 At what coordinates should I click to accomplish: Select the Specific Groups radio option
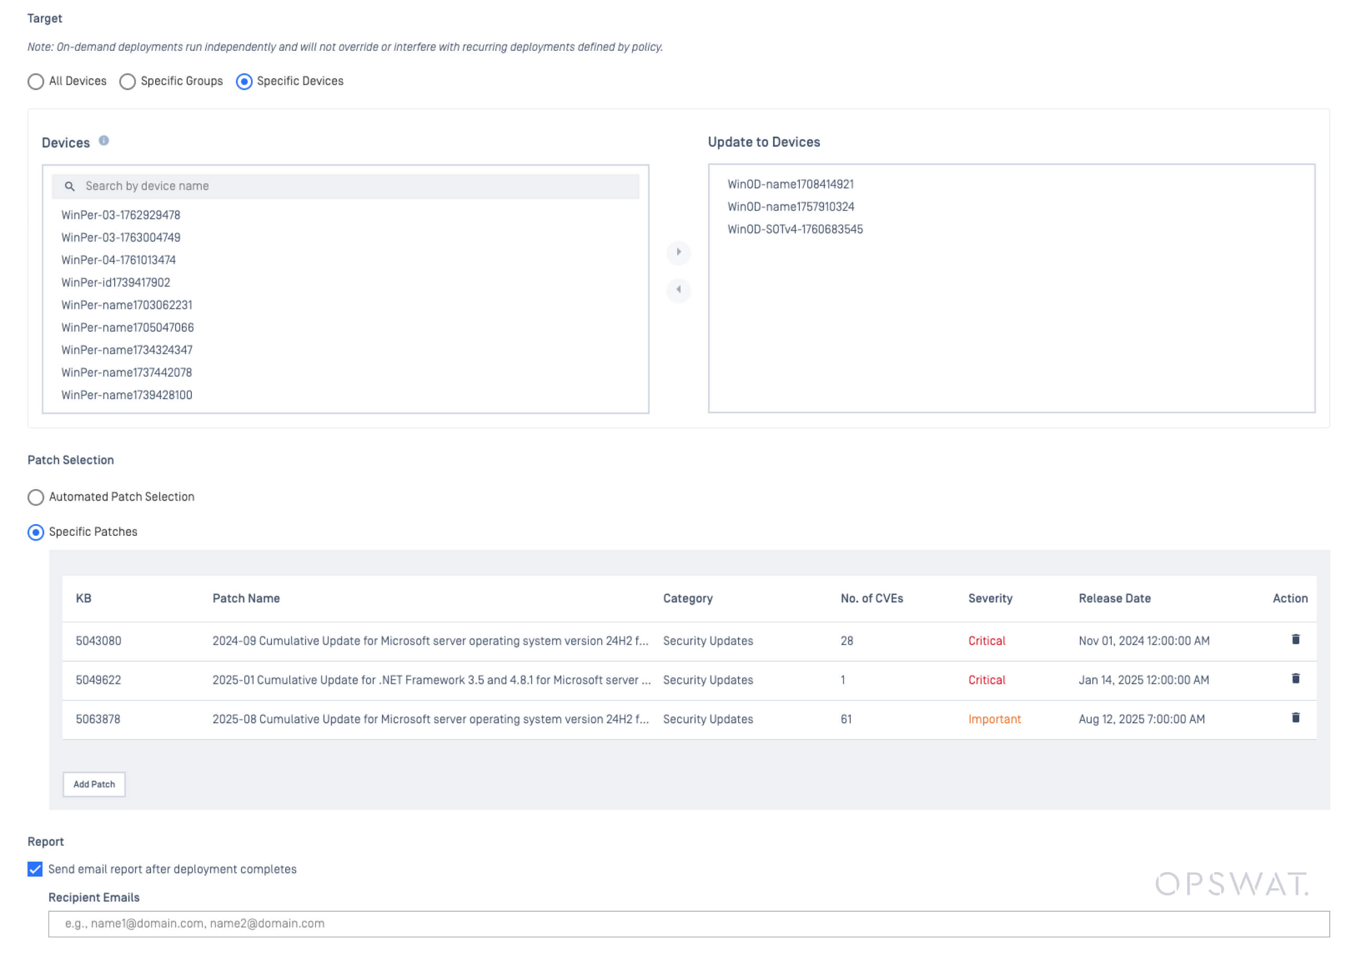pyautogui.click(x=128, y=82)
